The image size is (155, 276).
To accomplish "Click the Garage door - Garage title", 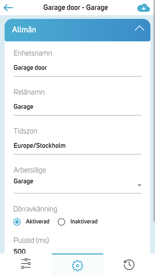I will click(x=76, y=8).
